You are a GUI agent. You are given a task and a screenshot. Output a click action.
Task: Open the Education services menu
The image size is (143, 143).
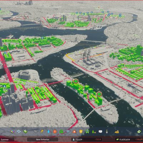(x=68, y=132)
